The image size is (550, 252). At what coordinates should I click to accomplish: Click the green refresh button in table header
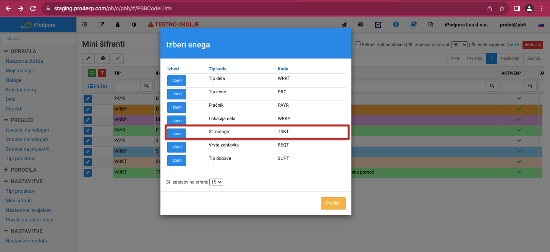pos(92,73)
